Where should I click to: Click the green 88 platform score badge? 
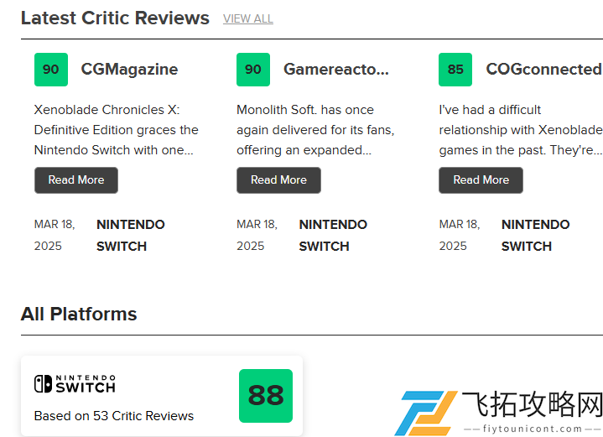click(x=266, y=396)
